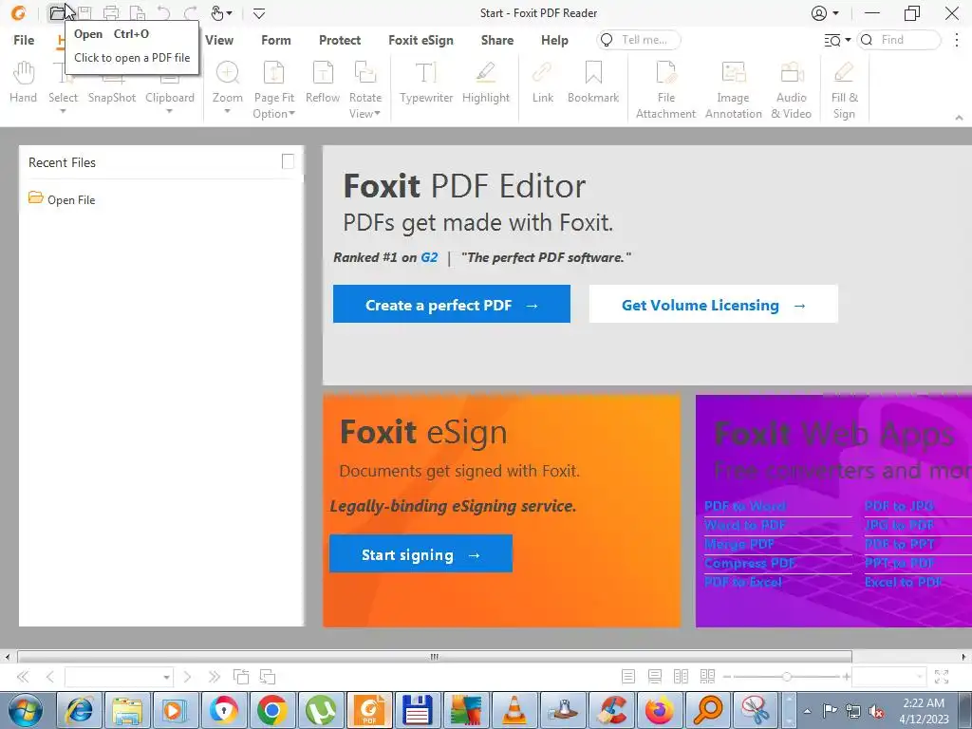This screenshot has height=729, width=972.
Task: Switch to the Protect tab
Action: 340,40
